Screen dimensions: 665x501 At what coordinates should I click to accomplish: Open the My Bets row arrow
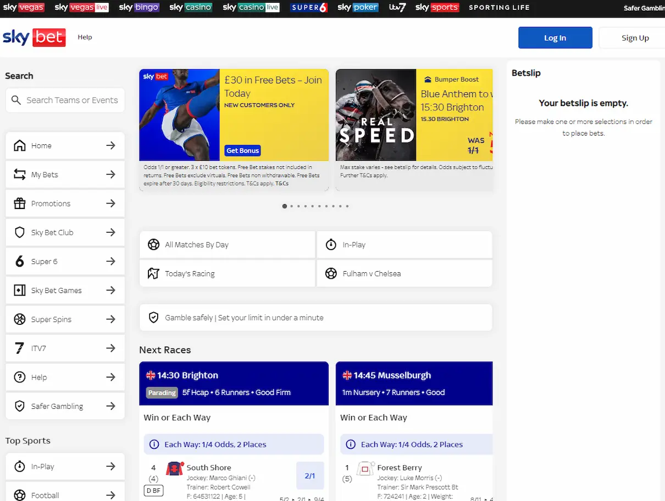(110, 174)
